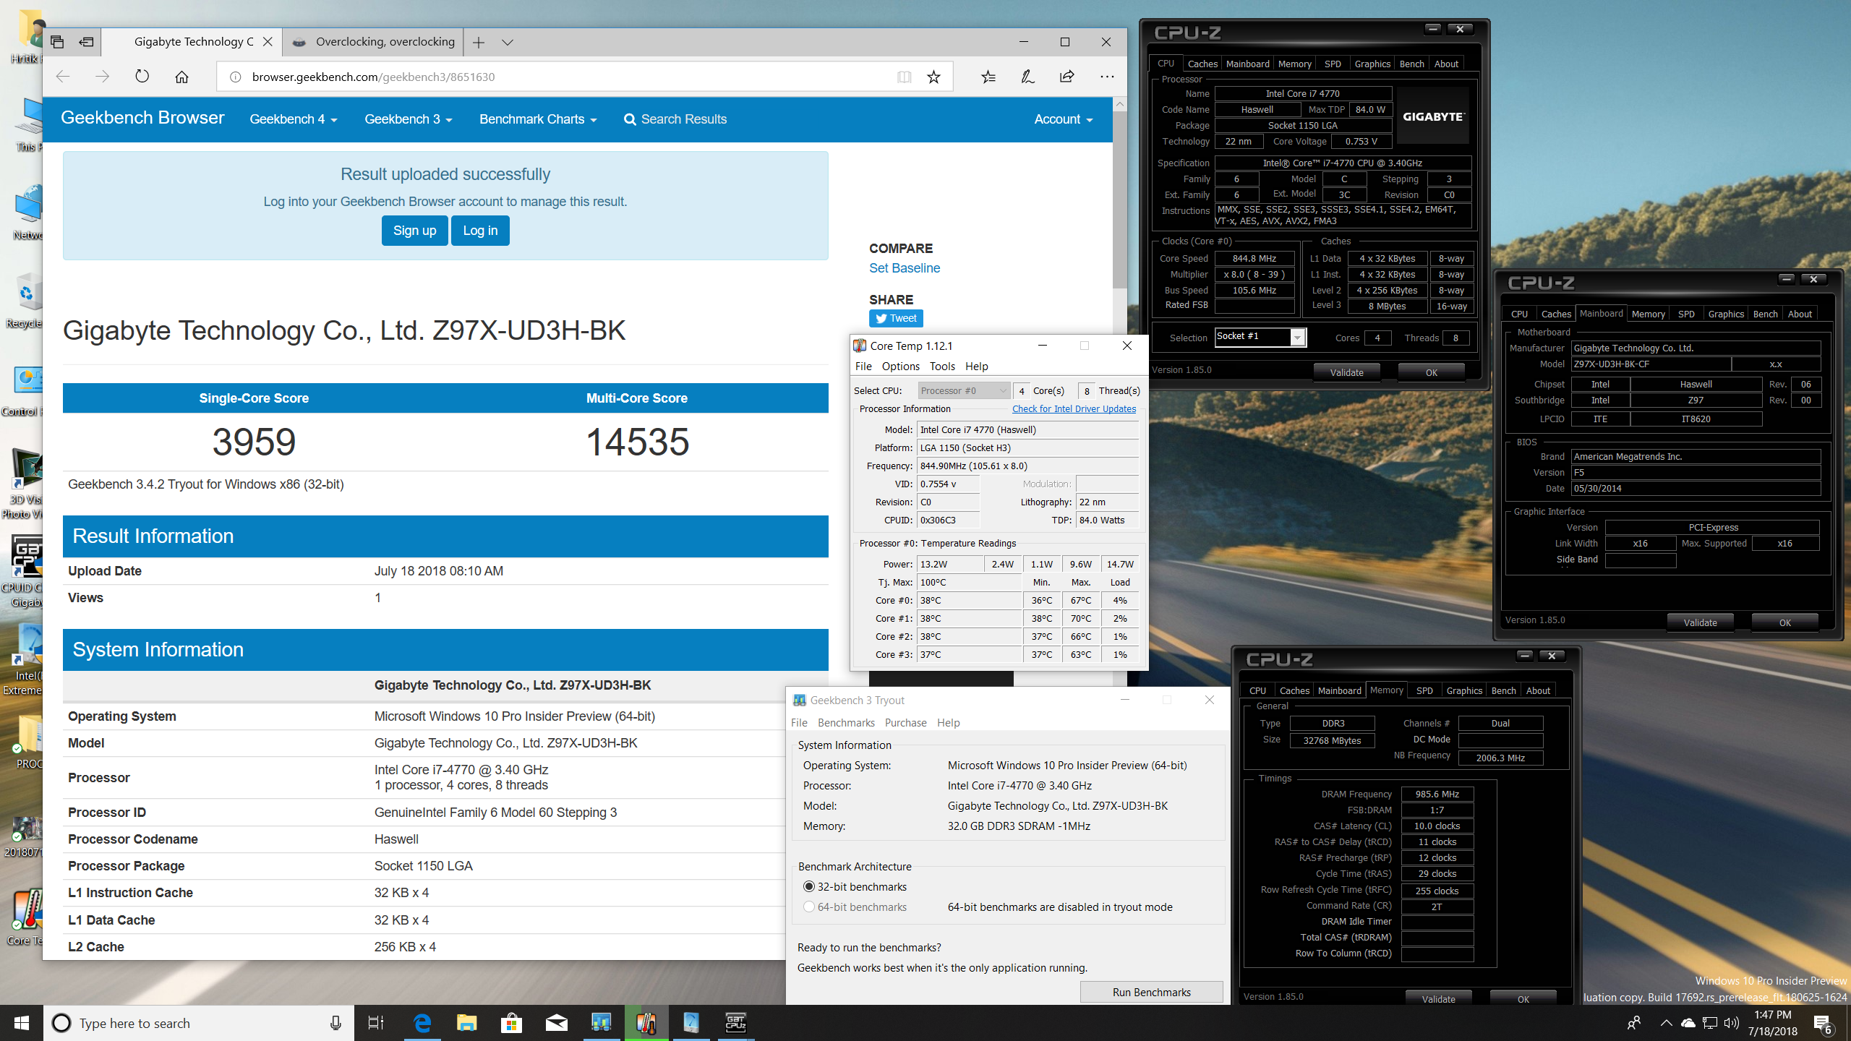Click the OneDrive cloud tray icon

coord(1688,1023)
